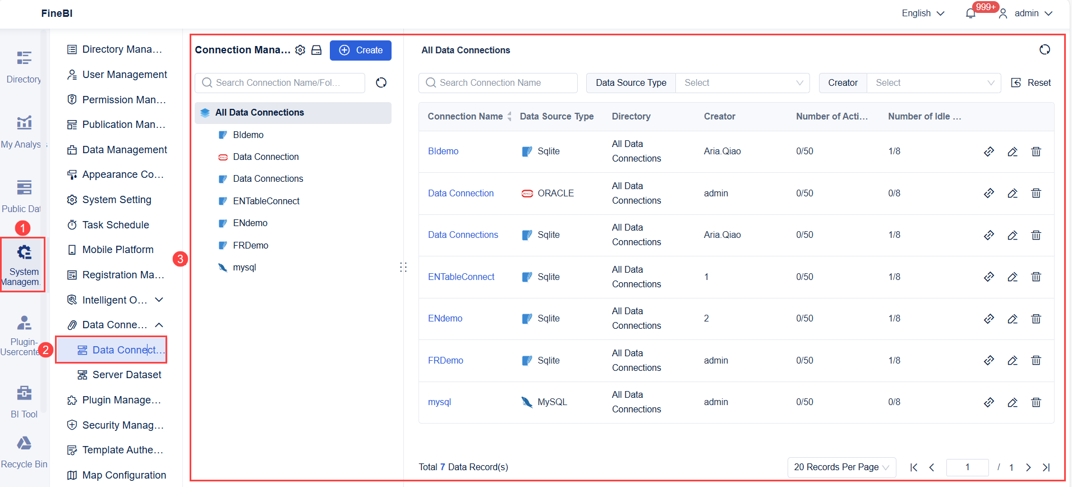Open the Data Source Type select dropdown
This screenshot has width=1072, height=487.
point(743,83)
